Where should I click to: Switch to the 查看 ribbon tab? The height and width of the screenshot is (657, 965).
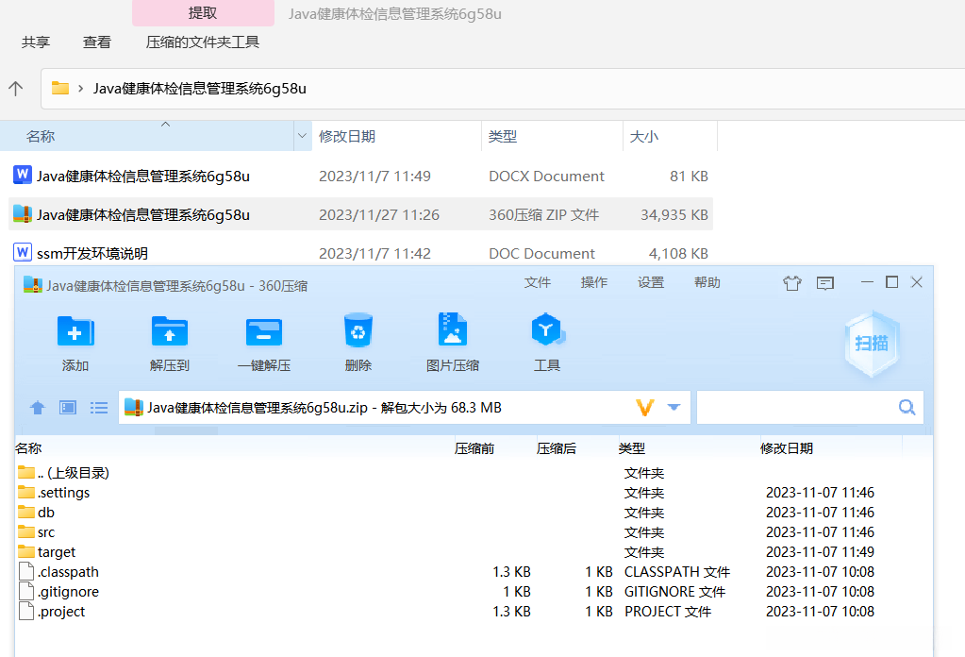pyautogui.click(x=97, y=42)
